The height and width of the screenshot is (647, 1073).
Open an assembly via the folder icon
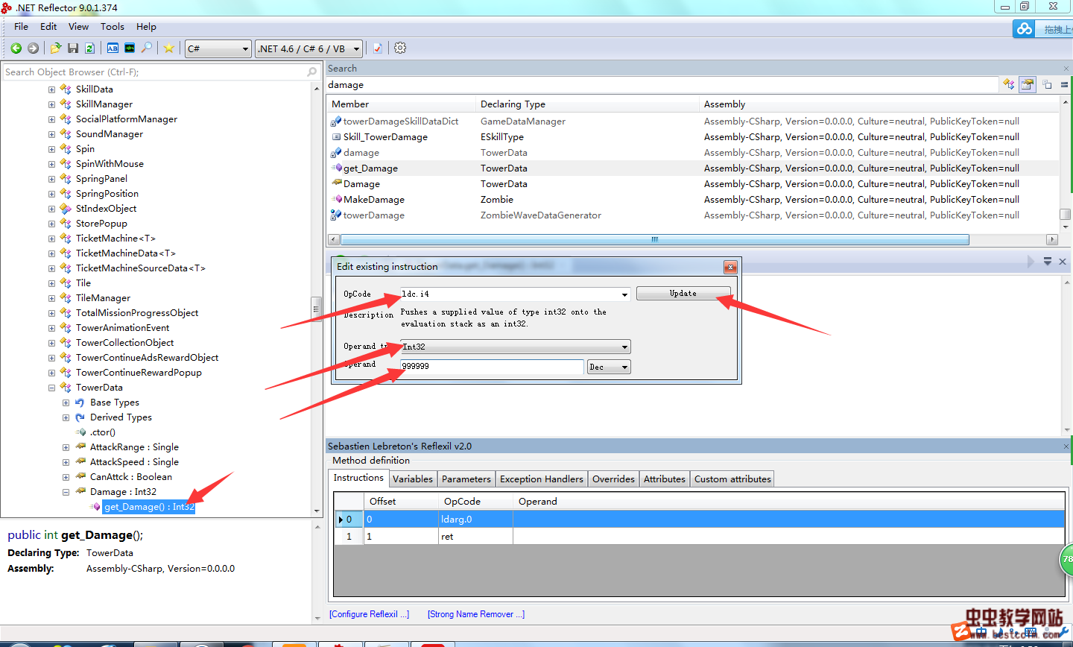56,48
